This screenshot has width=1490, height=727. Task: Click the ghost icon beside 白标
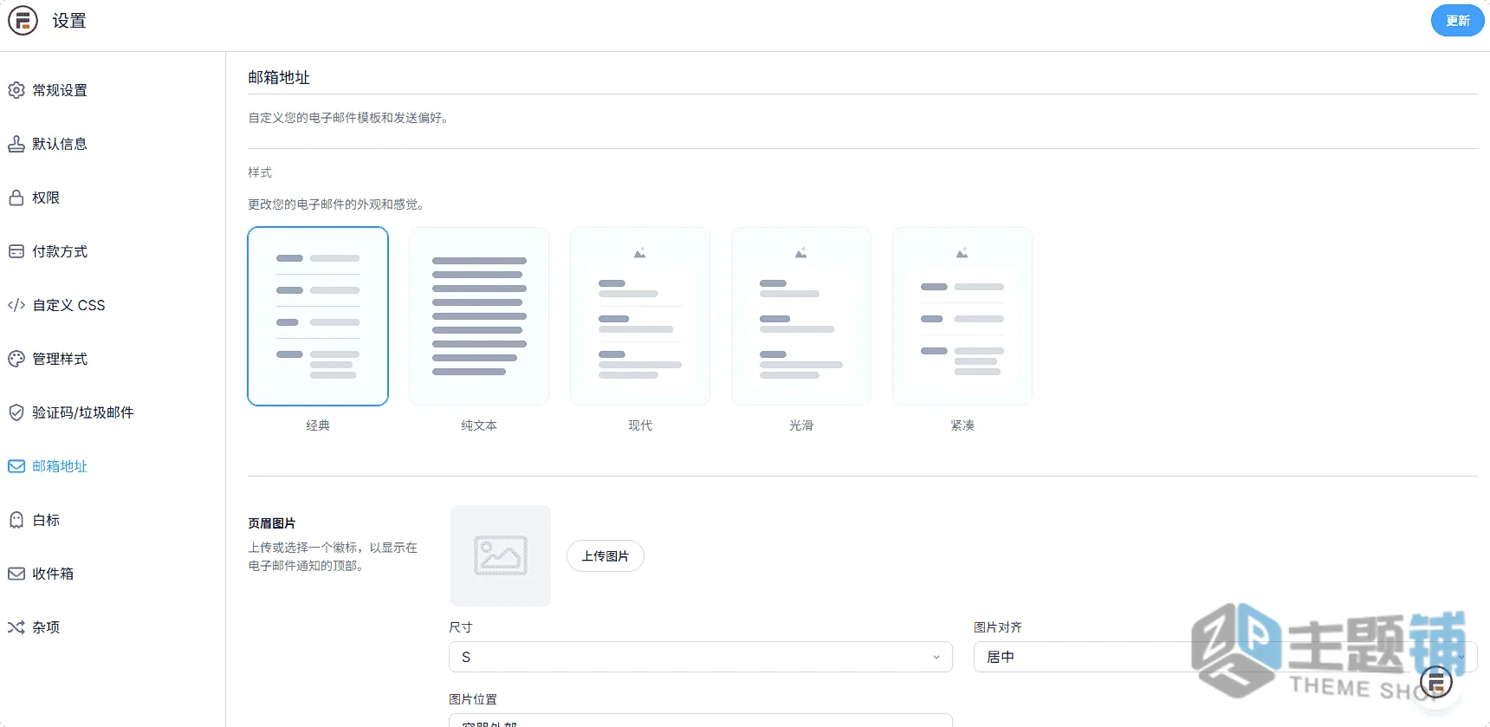tap(16, 520)
